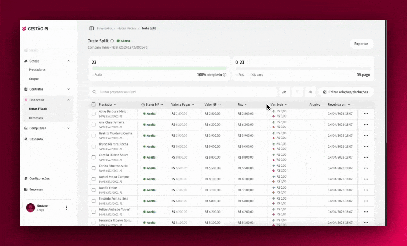Check the Carlos Eduardo Silva row checkbox
The image size is (407, 246).
[94, 168]
